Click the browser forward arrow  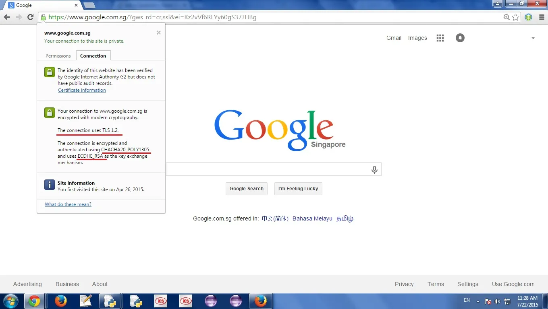(19, 17)
